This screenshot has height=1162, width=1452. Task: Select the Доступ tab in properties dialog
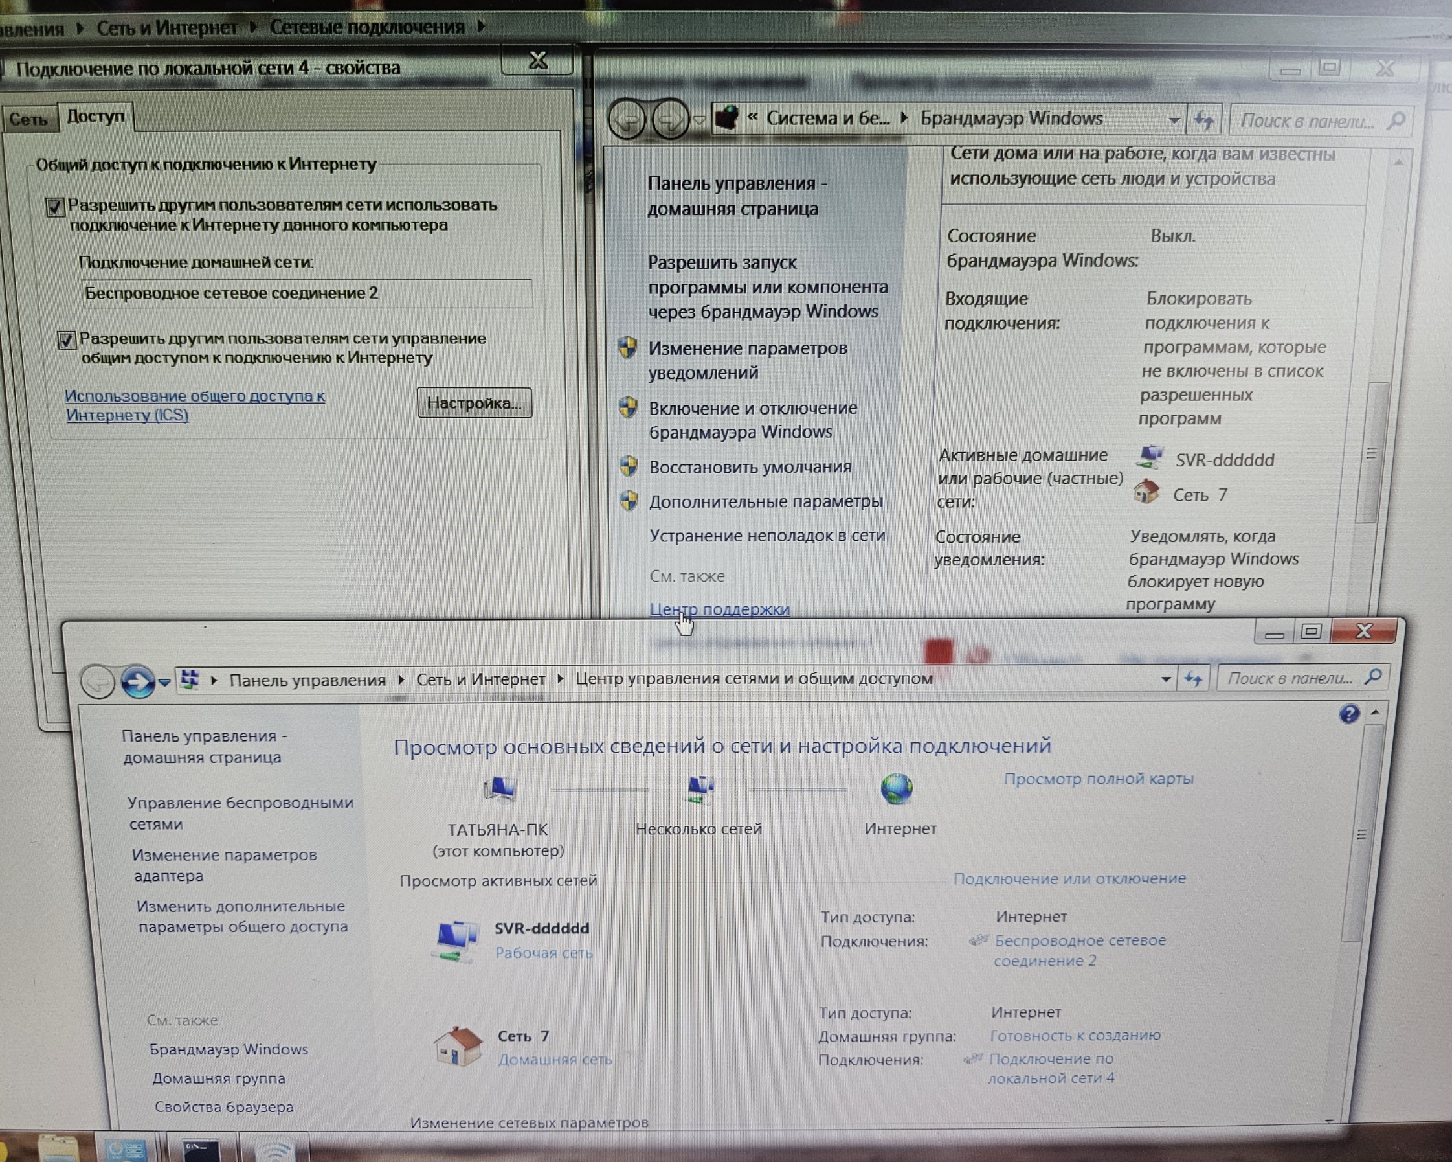point(96,117)
